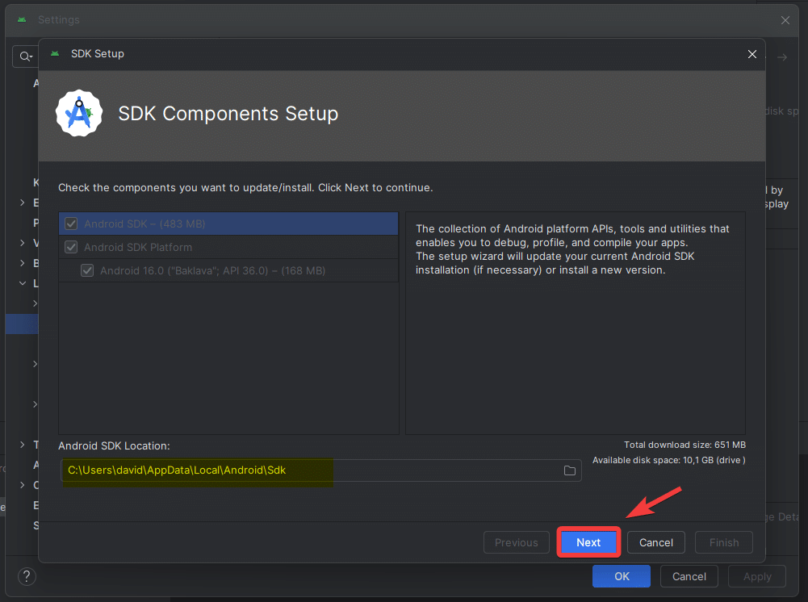Click the search magnifier in Settings search box
The height and width of the screenshot is (602, 808).
[25, 56]
